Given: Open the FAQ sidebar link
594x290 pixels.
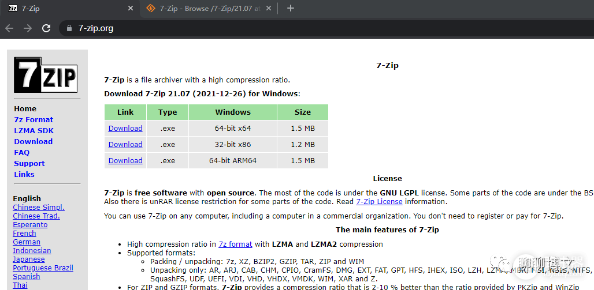Looking at the screenshot, I should point(21,153).
